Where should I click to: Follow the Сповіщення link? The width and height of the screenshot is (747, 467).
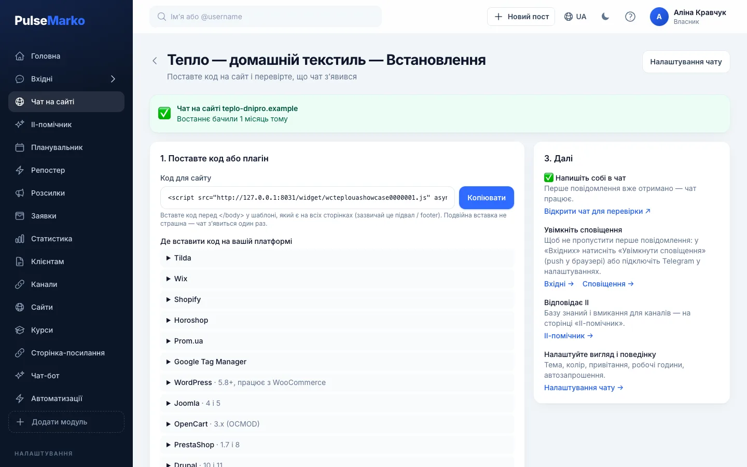[x=608, y=284]
